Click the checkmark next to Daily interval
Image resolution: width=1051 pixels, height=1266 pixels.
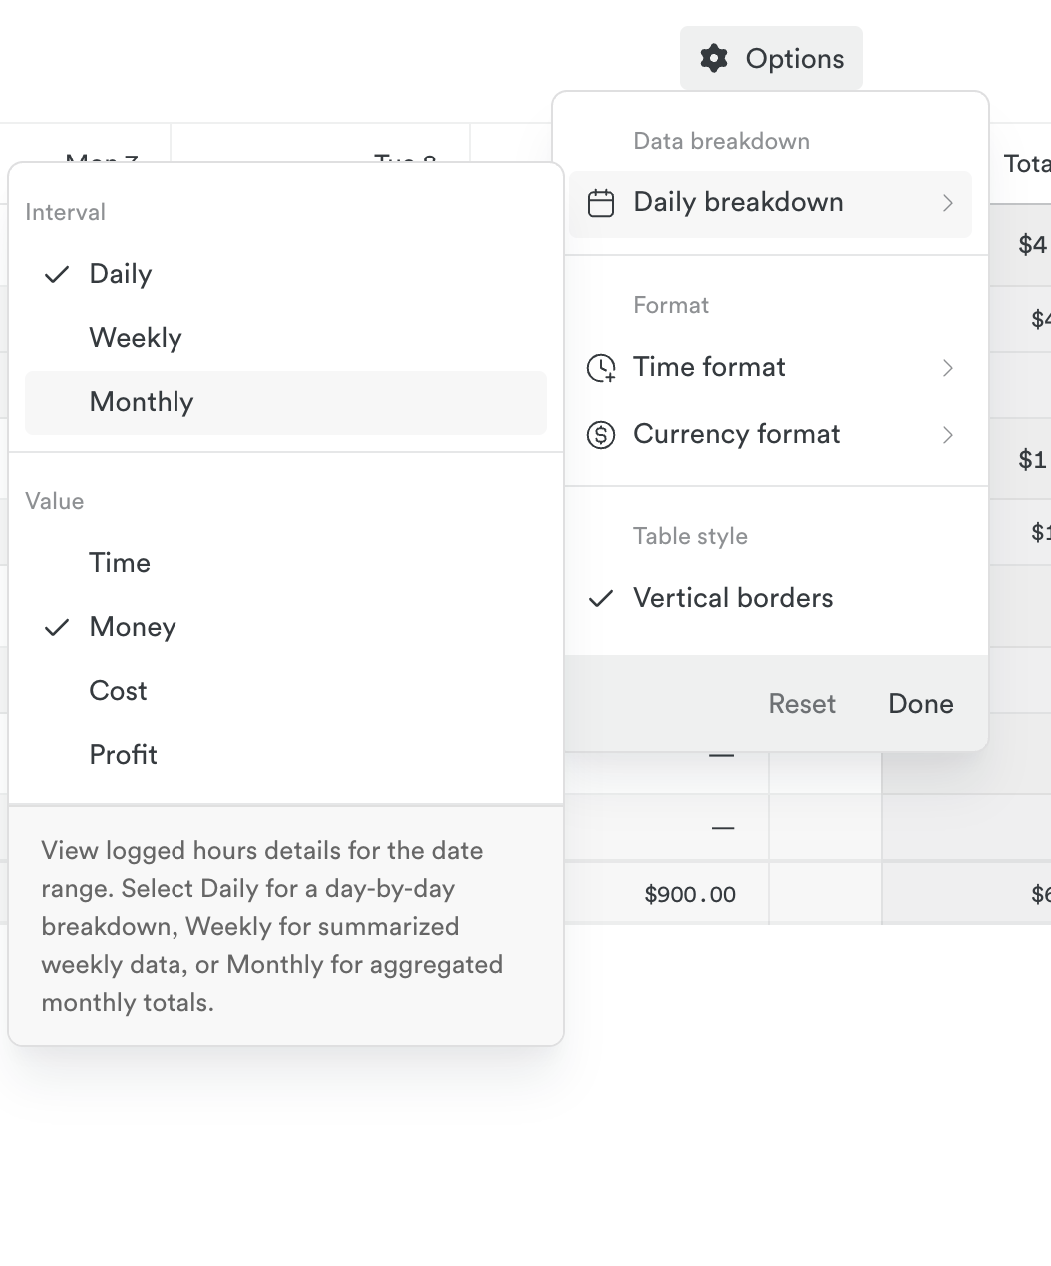pos(57,274)
